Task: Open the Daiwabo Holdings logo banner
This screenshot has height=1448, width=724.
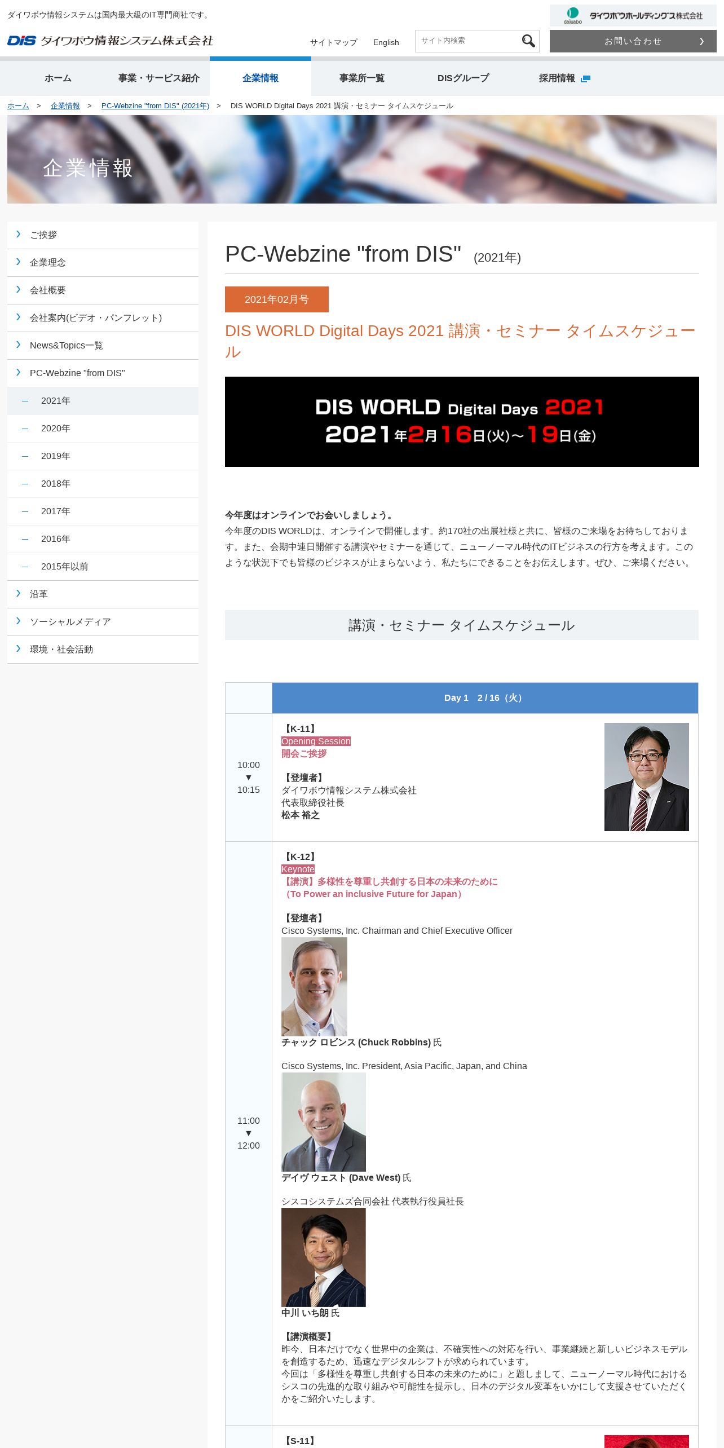Action: 633,15
